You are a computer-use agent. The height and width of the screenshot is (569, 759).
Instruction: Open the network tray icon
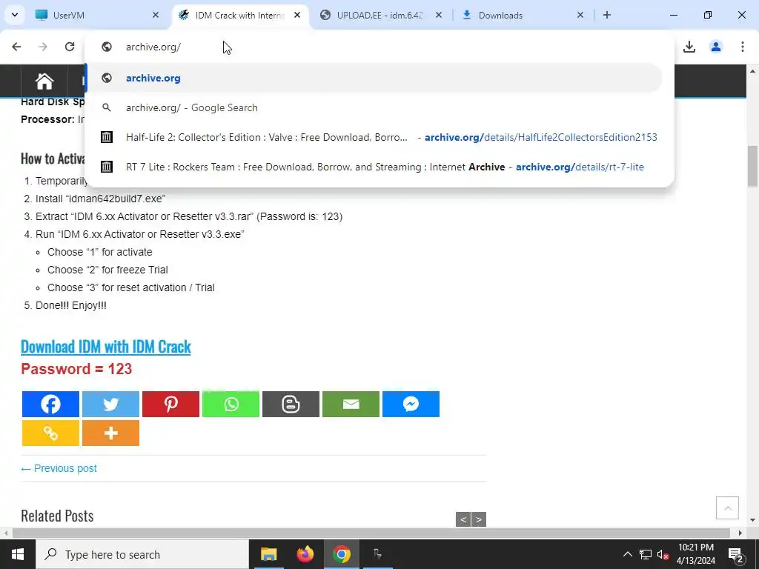646,554
